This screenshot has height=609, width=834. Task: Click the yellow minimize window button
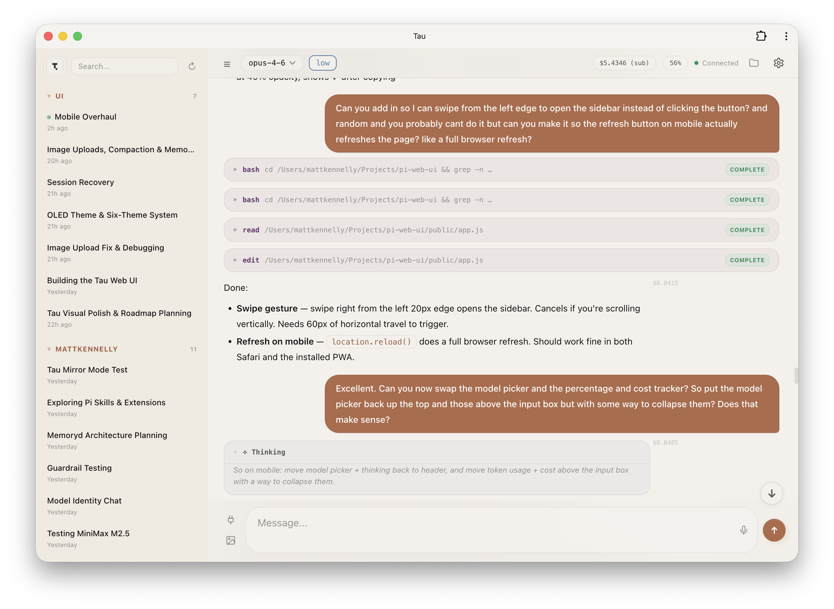63,36
